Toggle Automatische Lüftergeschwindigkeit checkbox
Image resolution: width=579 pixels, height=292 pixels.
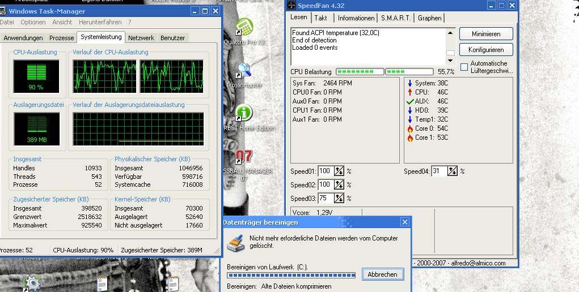464,67
